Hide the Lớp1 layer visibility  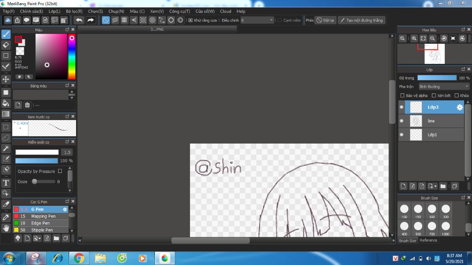pyautogui.click(x=401, y=135)
